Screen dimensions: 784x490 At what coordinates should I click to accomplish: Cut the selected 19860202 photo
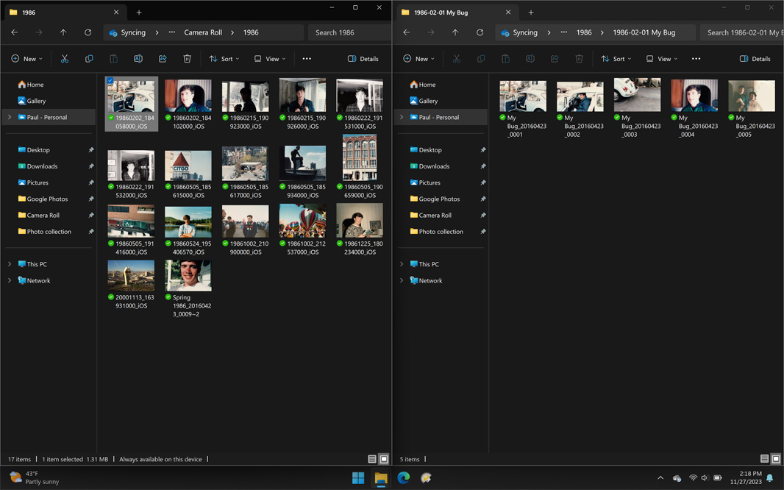pyautogui.click(x=64, y=58)
